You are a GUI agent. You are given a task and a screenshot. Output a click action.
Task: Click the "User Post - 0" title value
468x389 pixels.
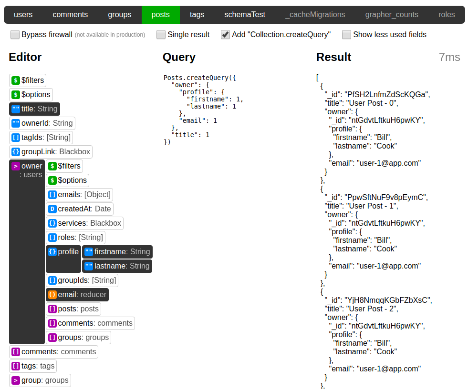point(373,103)
